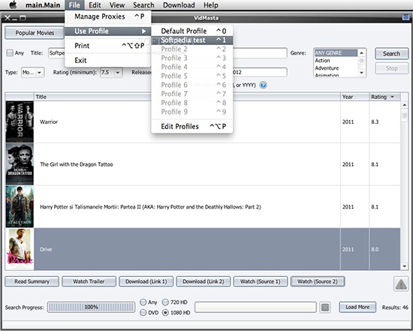Click the clear icon beside the status field

tap(325, 307)
